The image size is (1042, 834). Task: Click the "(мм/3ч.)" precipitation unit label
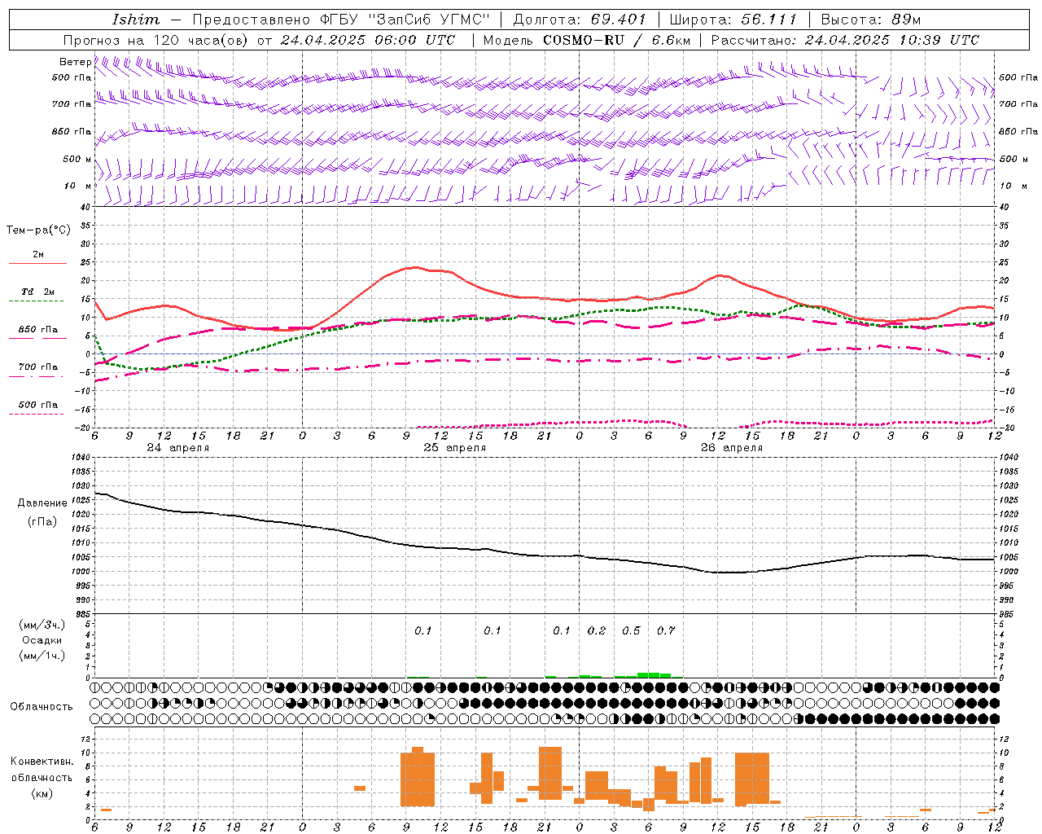click(42, 625)
